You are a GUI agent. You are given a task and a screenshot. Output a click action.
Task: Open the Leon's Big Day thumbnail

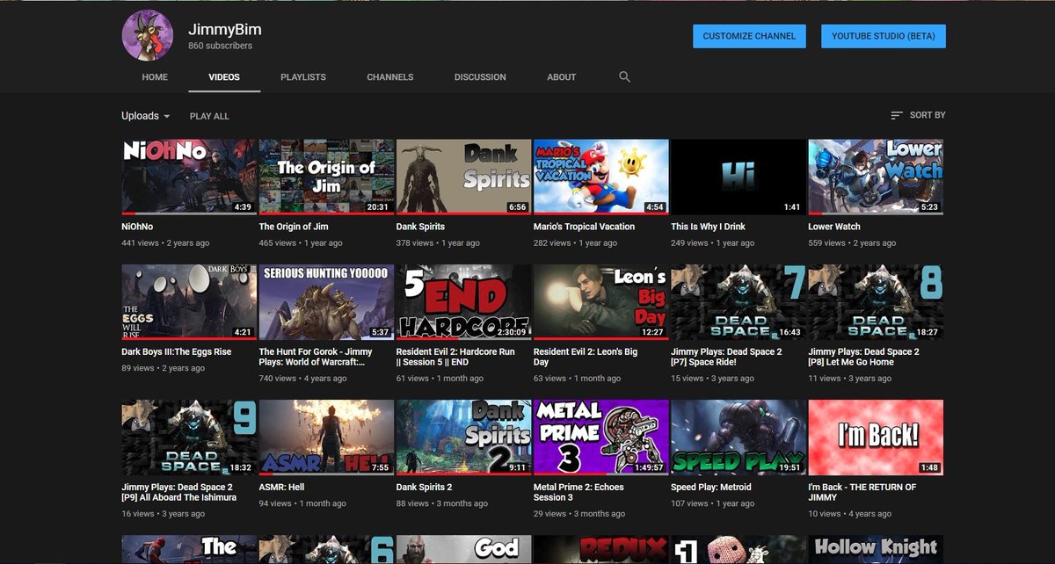(x=600, y=302)
